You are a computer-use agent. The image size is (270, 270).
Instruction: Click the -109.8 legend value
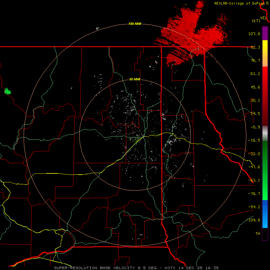pos(253,220)
